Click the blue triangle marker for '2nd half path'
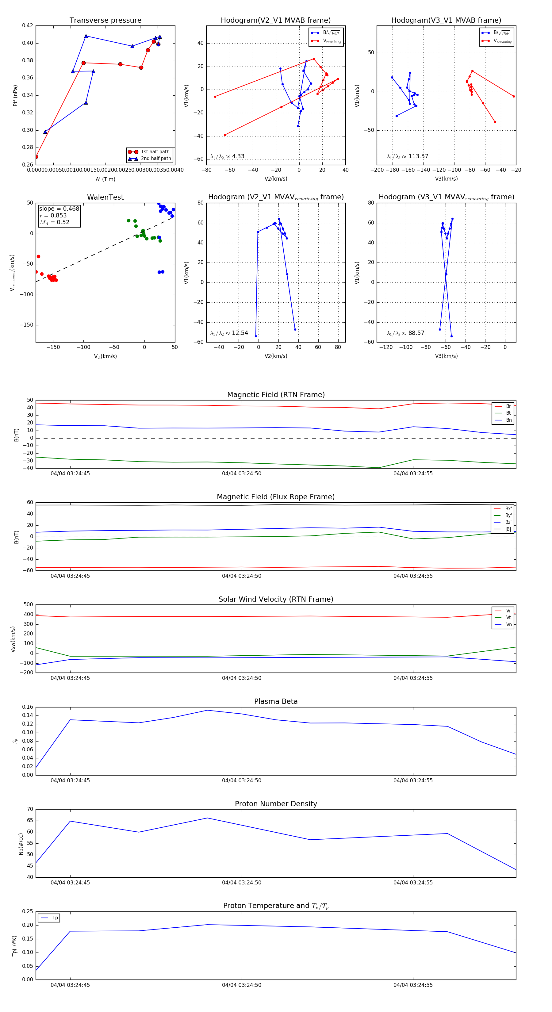The height and width of the screenshot is (1012, 552). tap(133, 159)
